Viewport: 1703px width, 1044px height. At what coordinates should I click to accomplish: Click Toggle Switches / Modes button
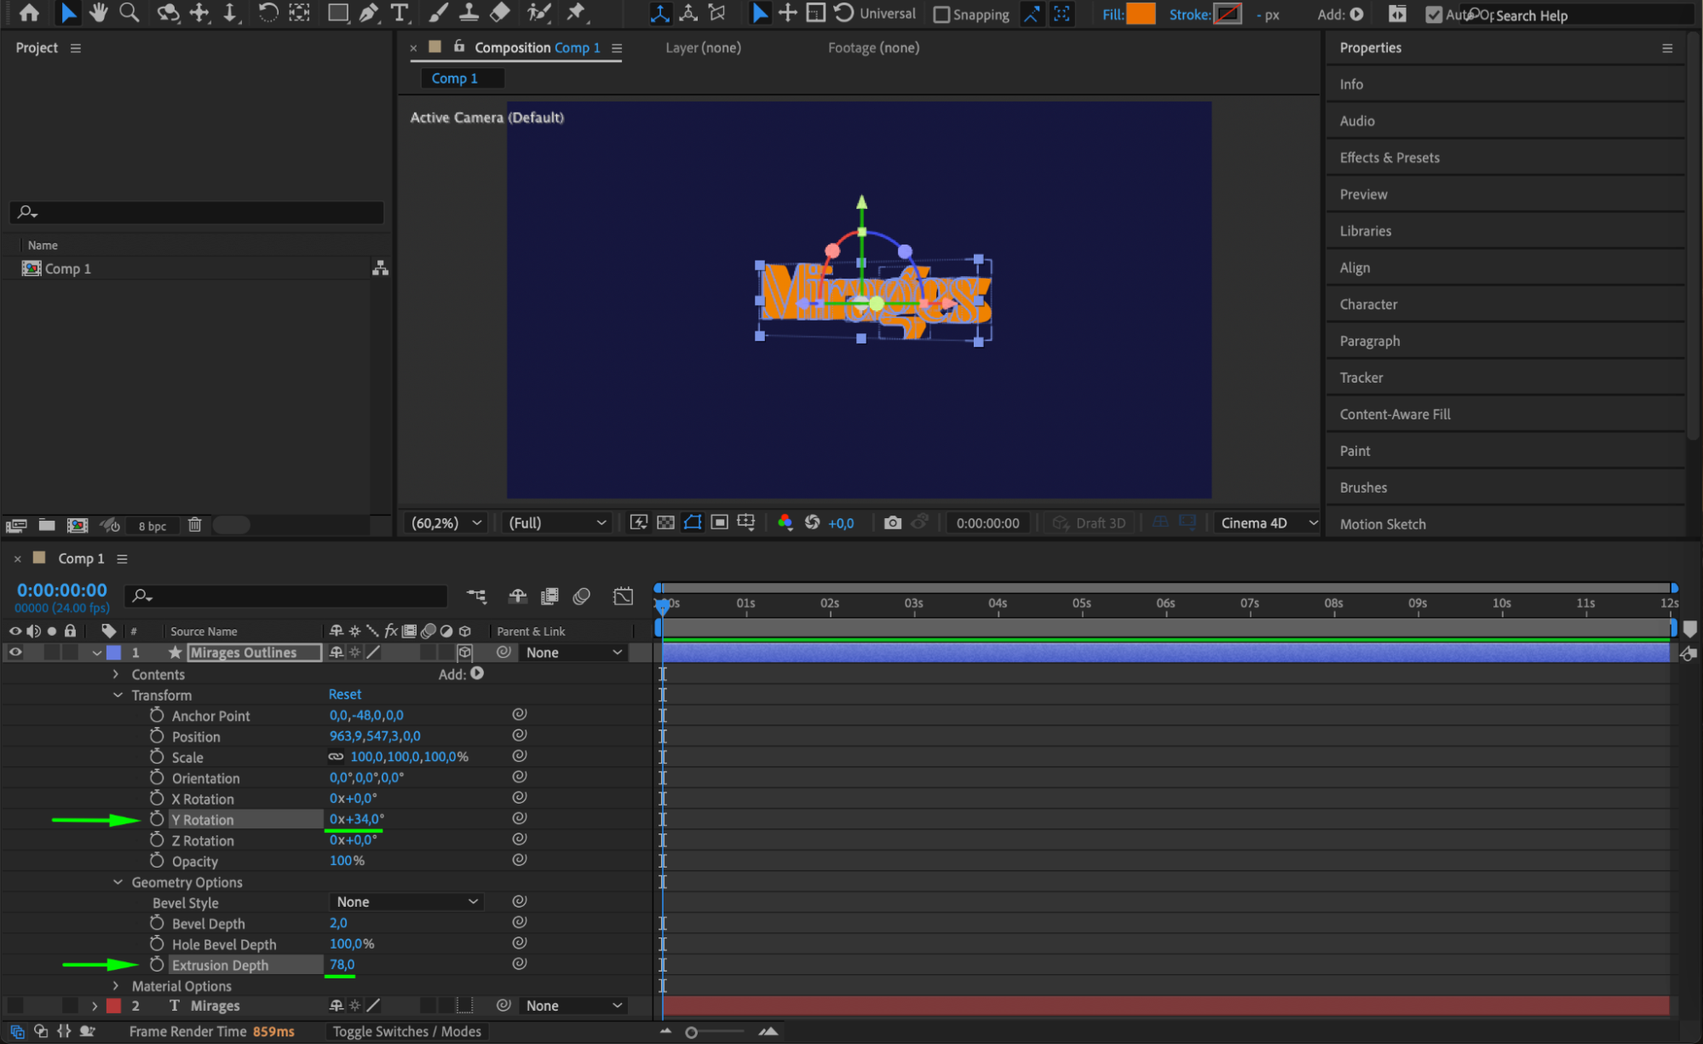coord(406,1031)
